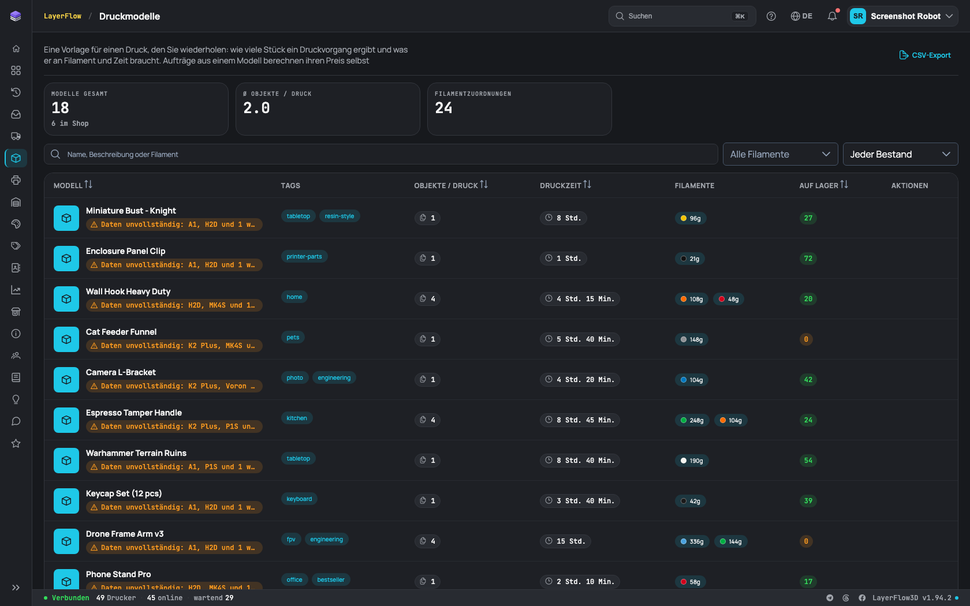Open the star favorites icon in sidebar
This screenshot has height=606, width=970.
tap(16, 443)
